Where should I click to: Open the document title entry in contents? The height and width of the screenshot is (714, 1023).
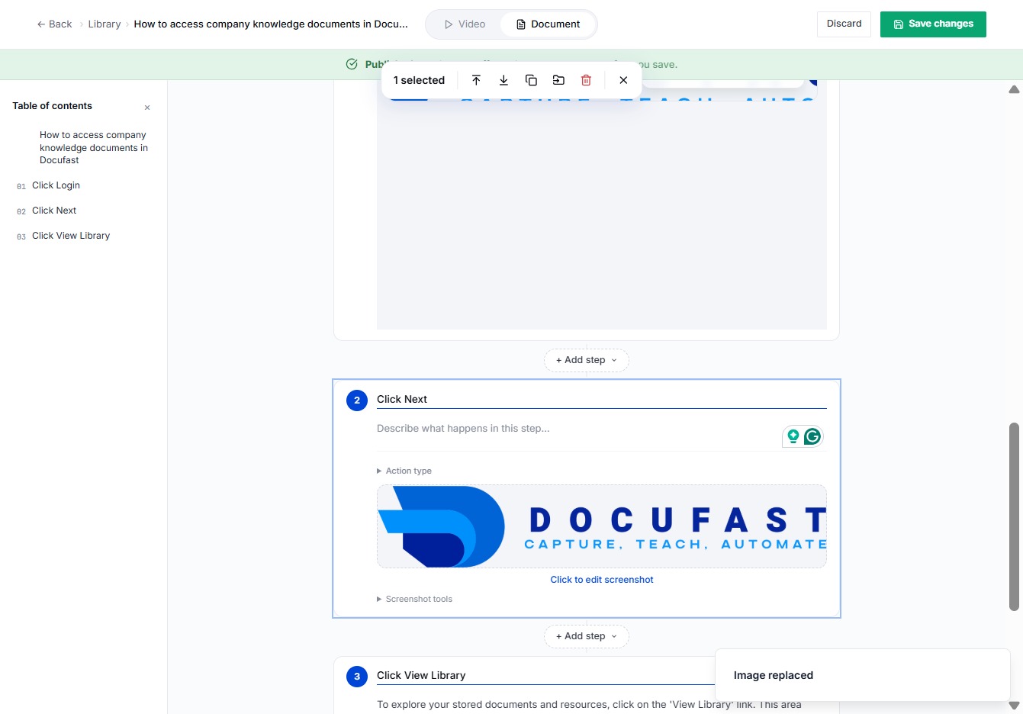[94, 147]
